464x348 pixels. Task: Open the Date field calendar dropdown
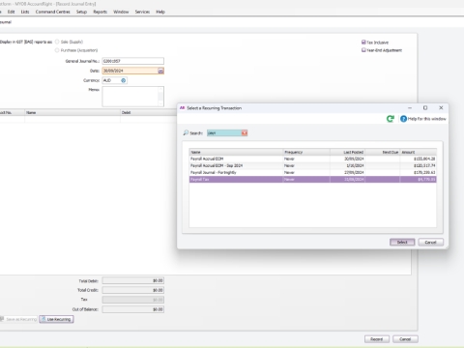click(160, 71)
